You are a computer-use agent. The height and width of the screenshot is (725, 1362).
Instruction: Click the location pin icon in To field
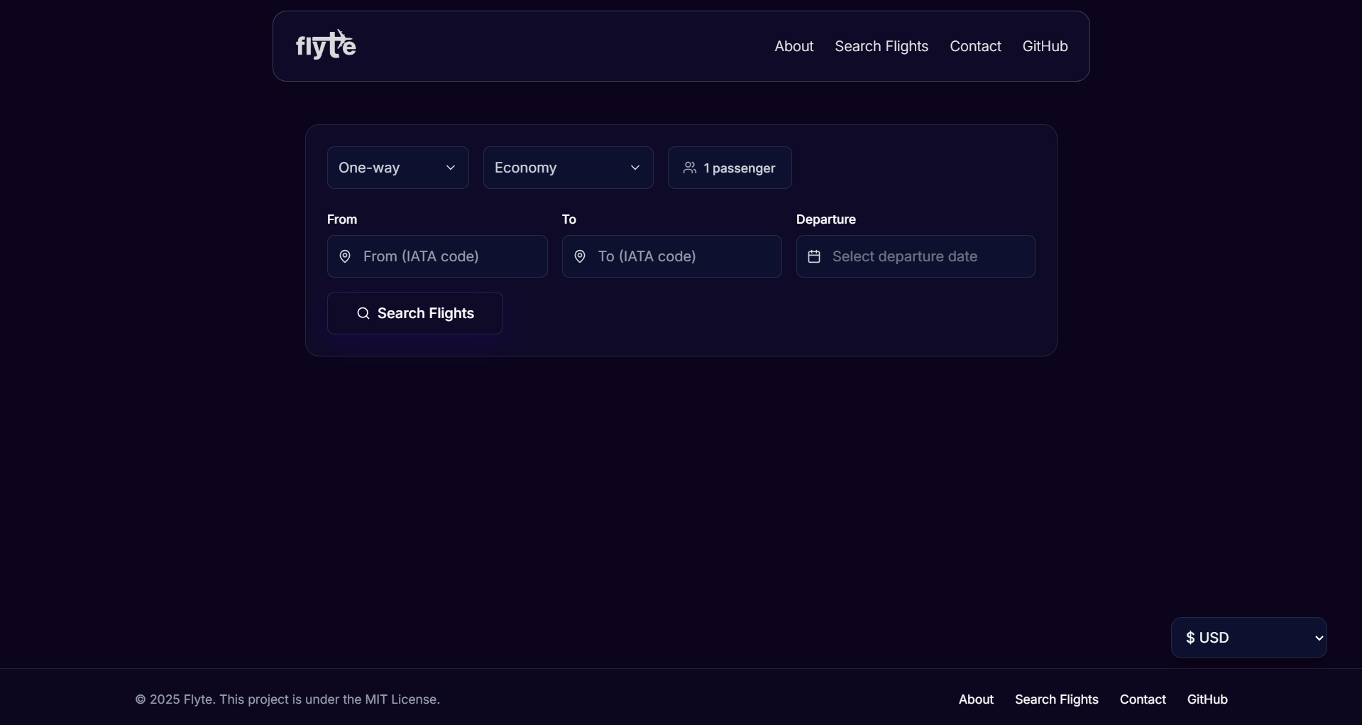(580, 256)
